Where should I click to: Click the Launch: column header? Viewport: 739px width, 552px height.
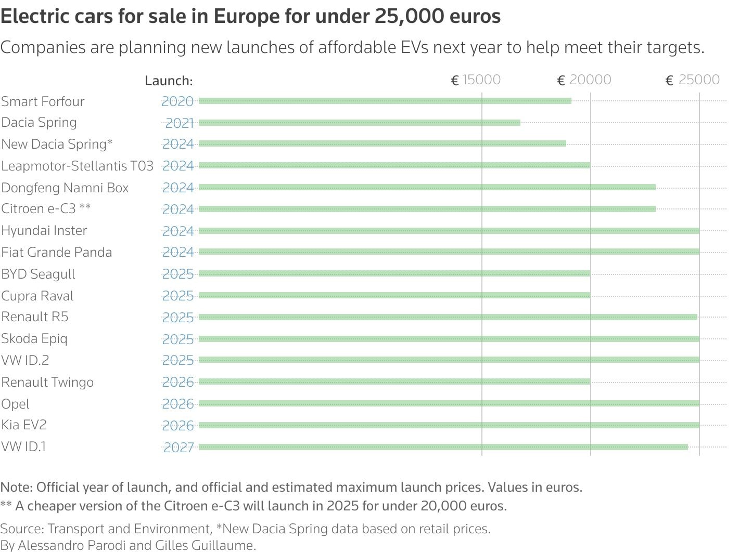click(x=169, y=81)
